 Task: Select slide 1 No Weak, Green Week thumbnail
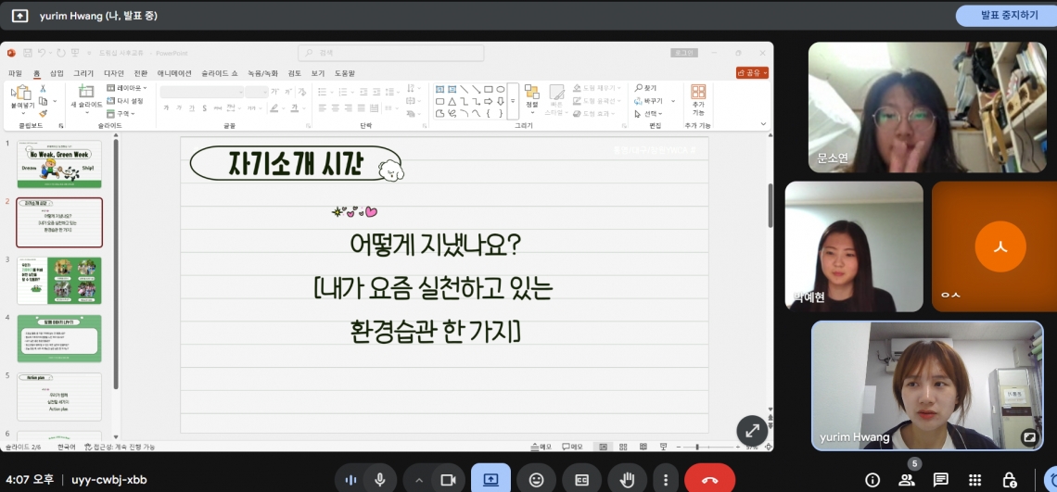(x=59, y=164)
